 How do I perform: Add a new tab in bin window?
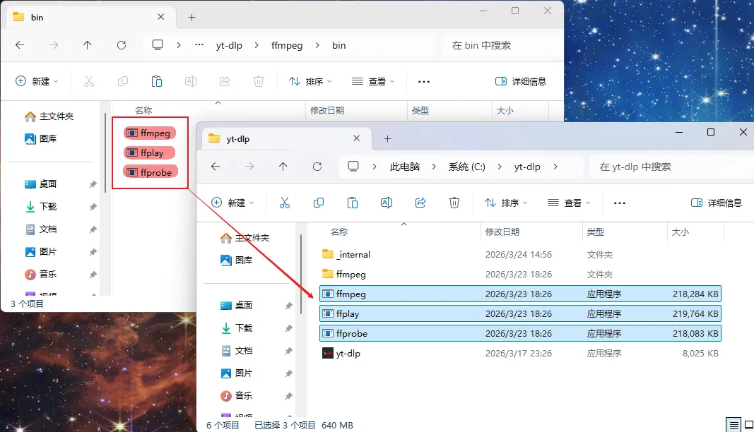point(192,18)
